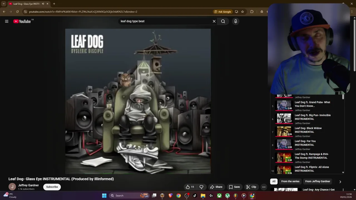The height and width of the screenshot is (200, 356).
Task: Dislike the video
Action: click(x=201, y=187)
